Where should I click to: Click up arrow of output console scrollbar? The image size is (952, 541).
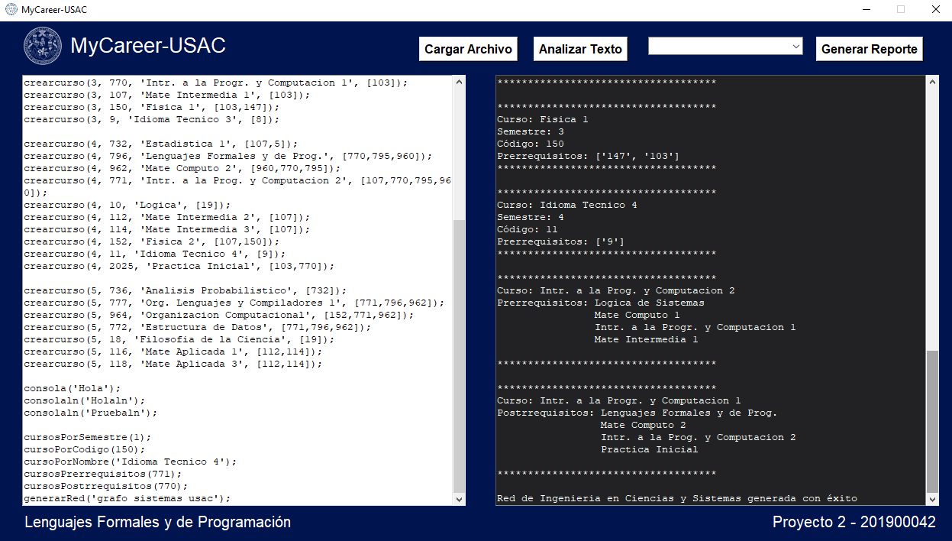(932, 82)
